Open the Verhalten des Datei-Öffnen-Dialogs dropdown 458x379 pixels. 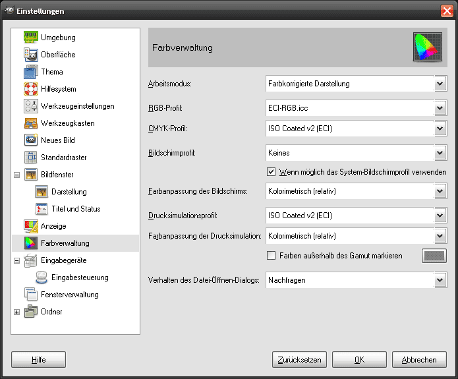point(357,280)
